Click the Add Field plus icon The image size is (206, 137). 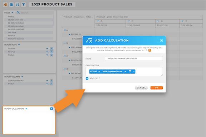pyautogui.click(x=87, y=78)
